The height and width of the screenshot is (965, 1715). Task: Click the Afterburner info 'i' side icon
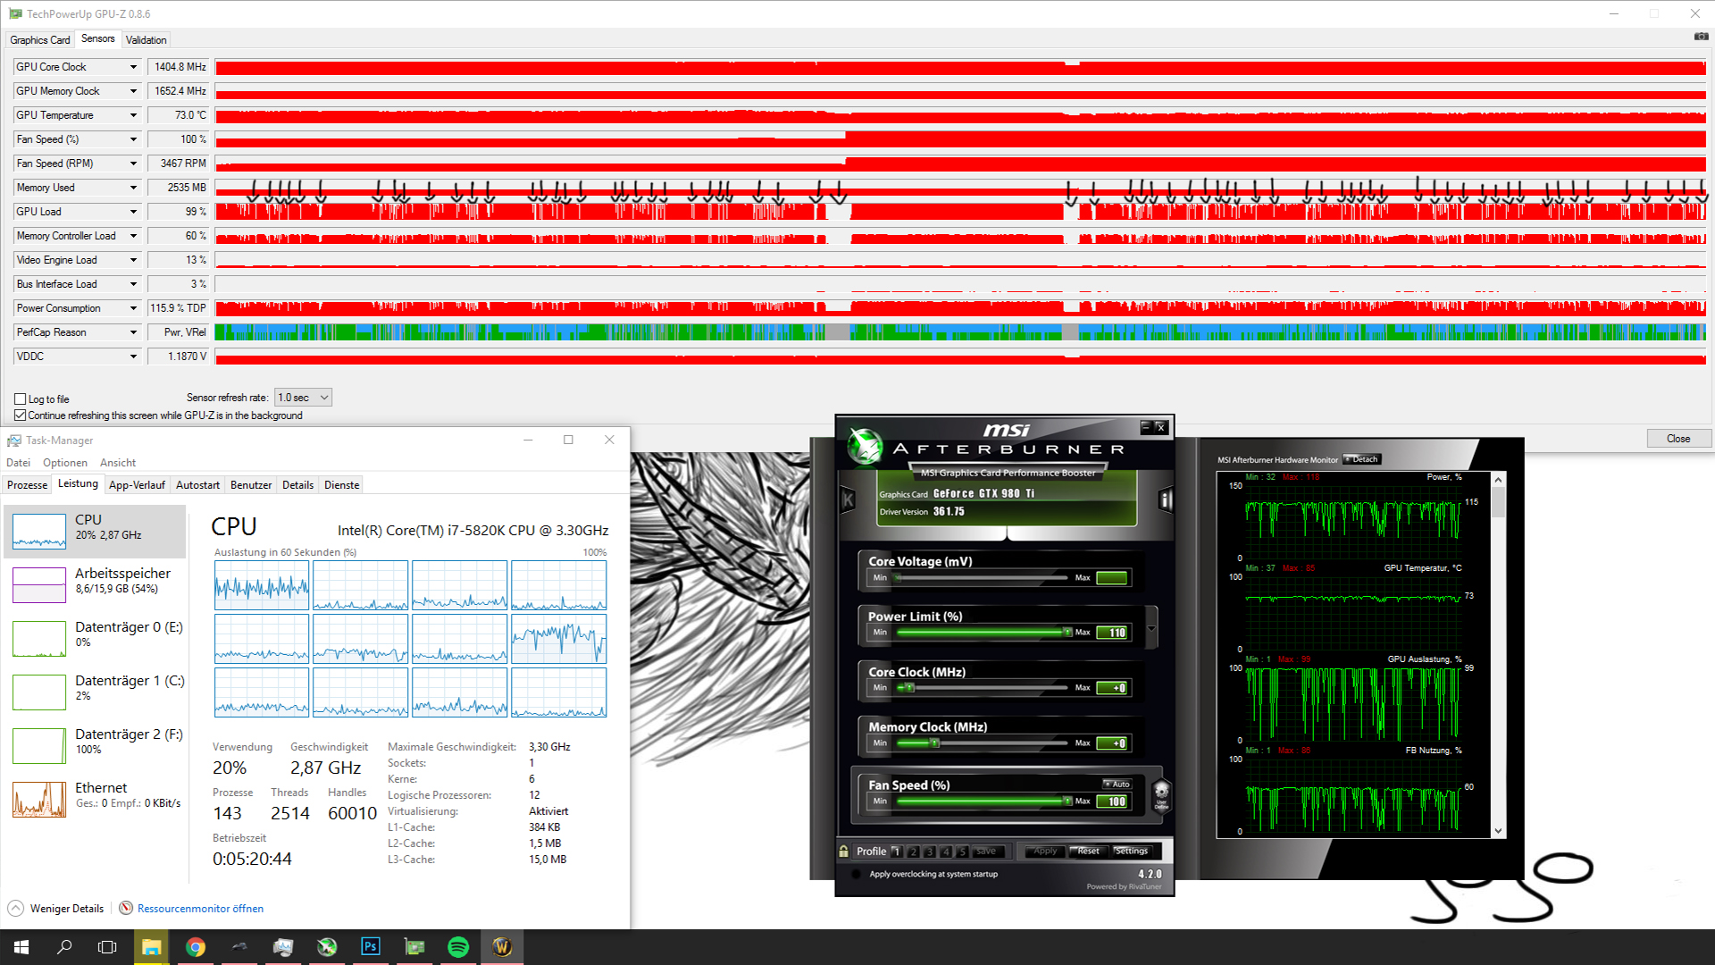coord(1165,500)
